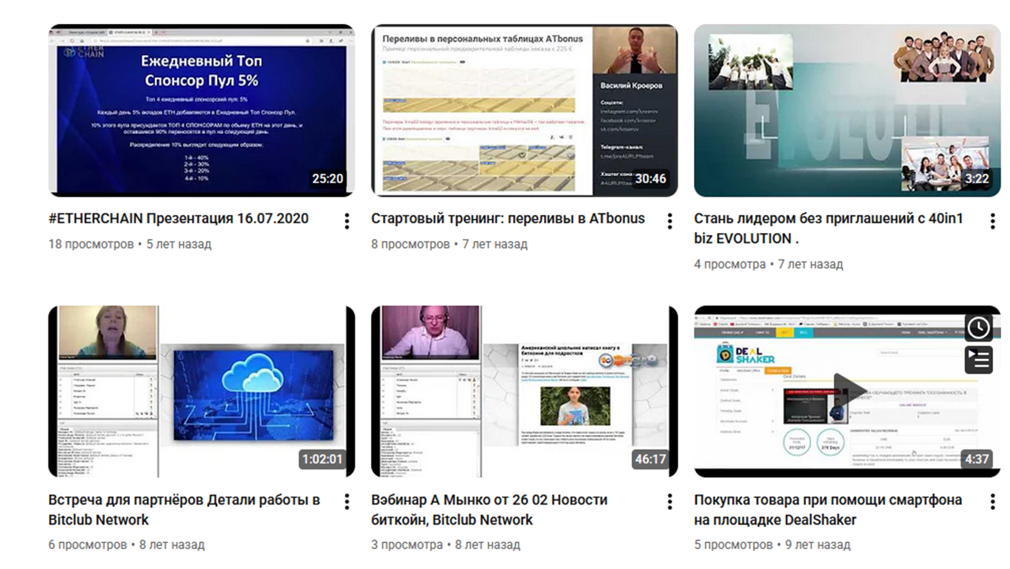The width and height of the screenshot is (1010, 569).
Task: Play the DealShaker video preview
Action: click(x=847, y=389)
